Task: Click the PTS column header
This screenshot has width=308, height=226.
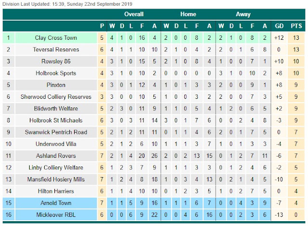Action: pos(296,26)
